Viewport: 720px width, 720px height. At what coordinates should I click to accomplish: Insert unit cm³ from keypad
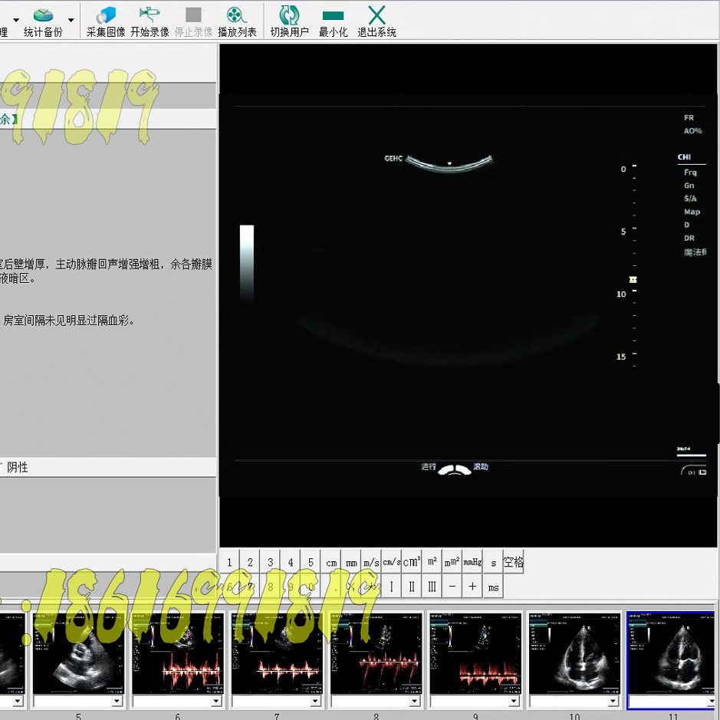412,562
